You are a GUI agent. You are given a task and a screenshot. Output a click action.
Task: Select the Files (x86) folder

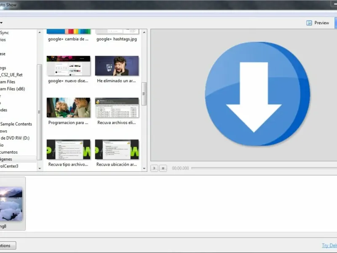click(x=13, y=89)
